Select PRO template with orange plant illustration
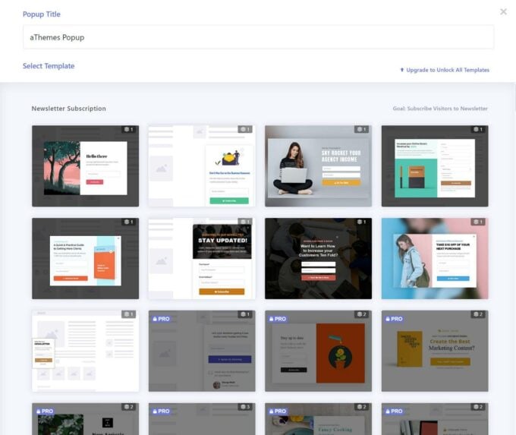 (x=318, y=351)
